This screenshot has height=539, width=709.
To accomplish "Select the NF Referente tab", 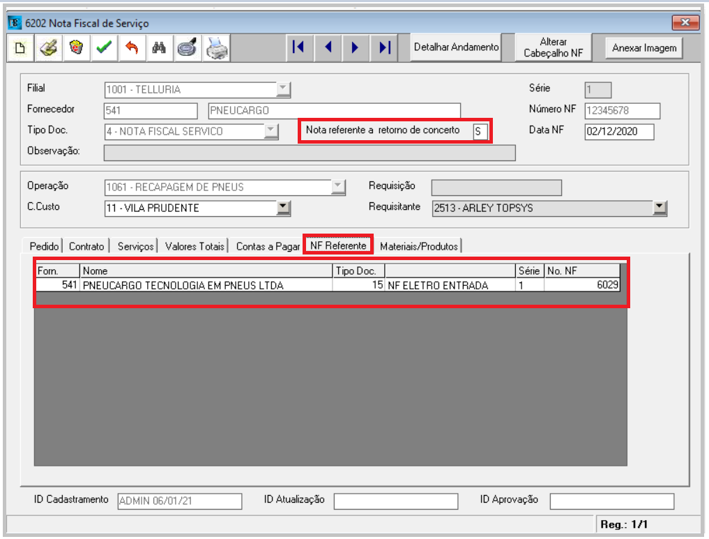I will (338, 245).
